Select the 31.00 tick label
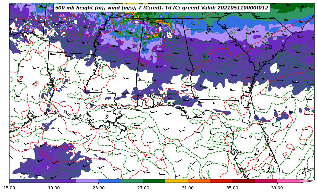The width and height of the screenshot is (317, 193). (188, 188)
